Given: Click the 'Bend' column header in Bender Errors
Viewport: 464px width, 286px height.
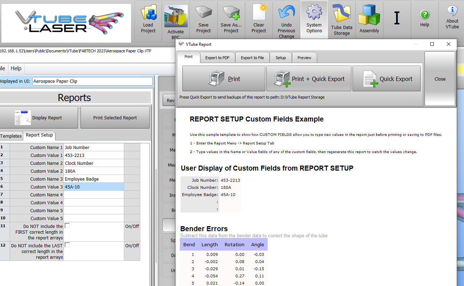Looking at the screenshot, I should point(189,245).
